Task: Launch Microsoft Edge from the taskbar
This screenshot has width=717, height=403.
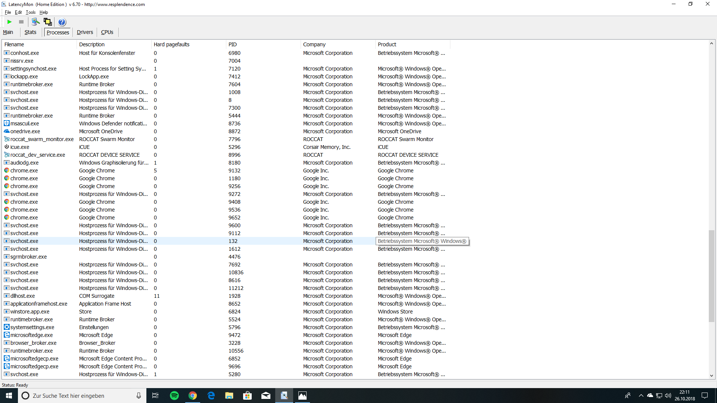Action: click(x=211, y=396)
